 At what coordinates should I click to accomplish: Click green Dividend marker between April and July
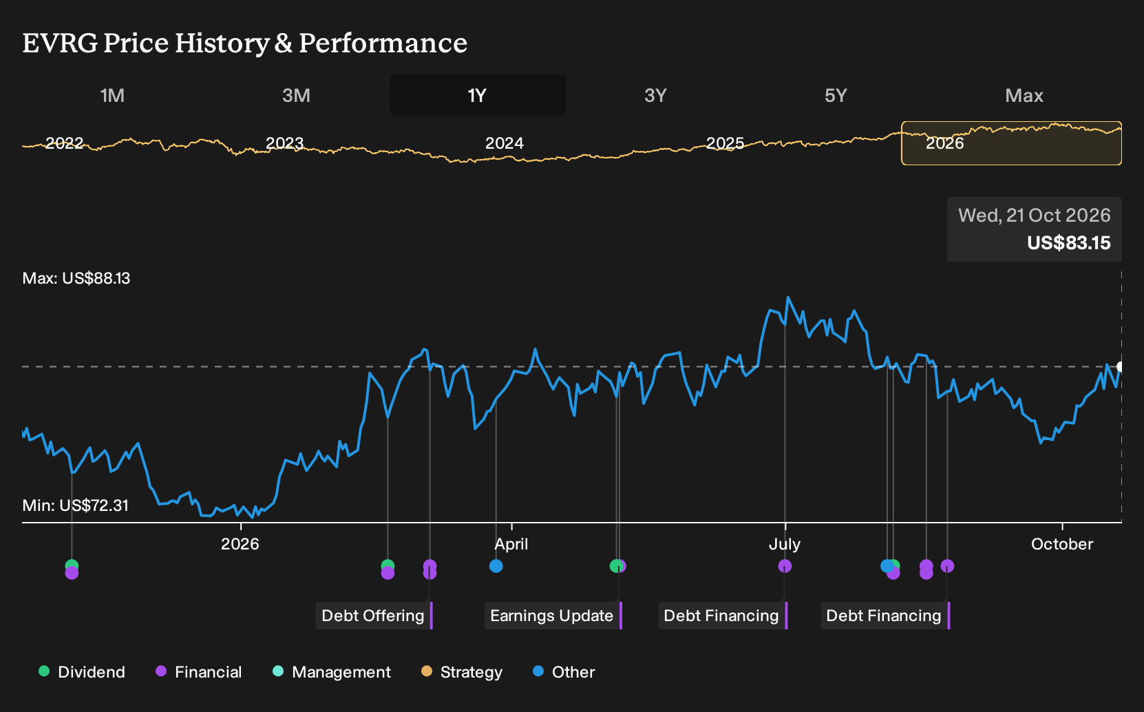[615, 566]
